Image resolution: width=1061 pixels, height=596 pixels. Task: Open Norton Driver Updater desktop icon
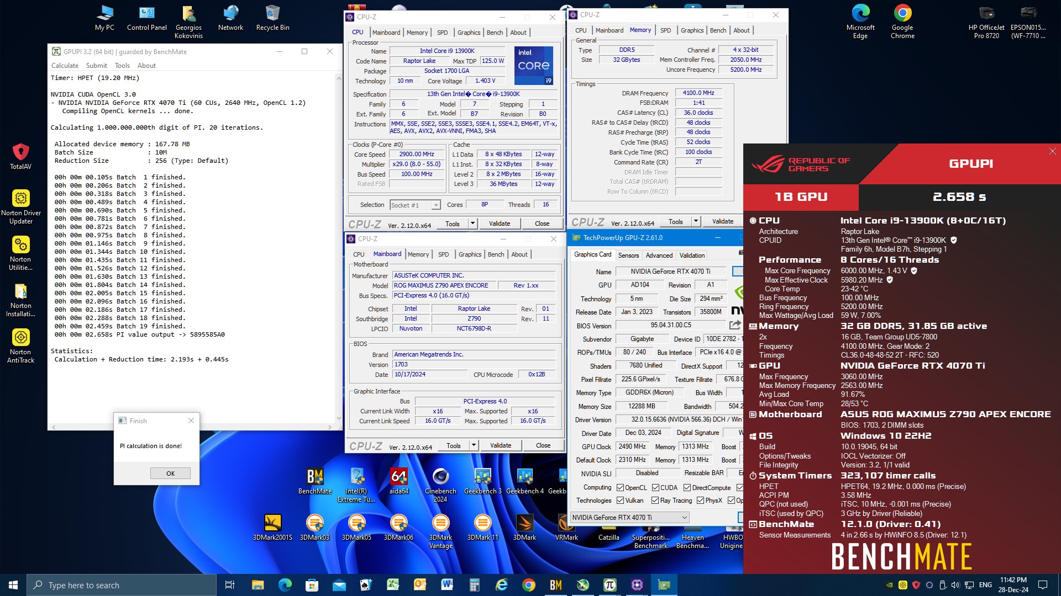pos(20,206)
